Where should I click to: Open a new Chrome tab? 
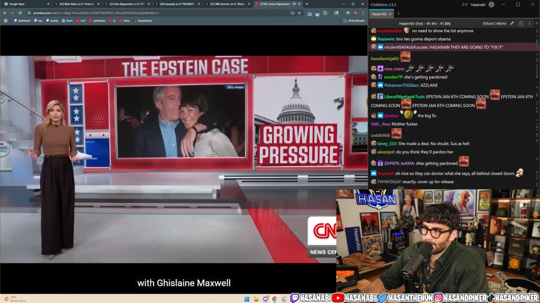[307, 4]
